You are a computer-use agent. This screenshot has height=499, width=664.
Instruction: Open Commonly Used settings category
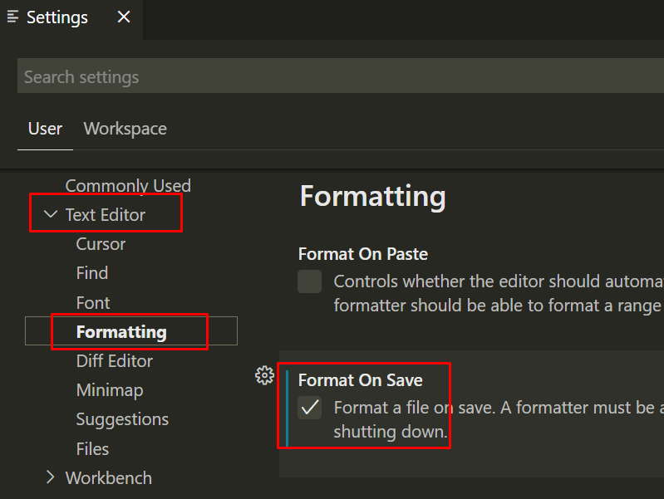click(x=128, y=186)
